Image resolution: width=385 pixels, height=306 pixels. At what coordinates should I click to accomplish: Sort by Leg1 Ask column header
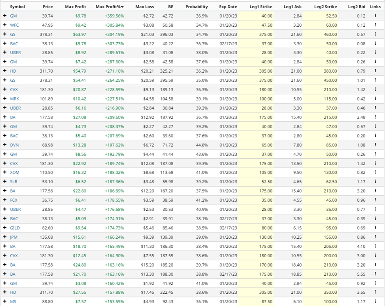click(292, 7)
